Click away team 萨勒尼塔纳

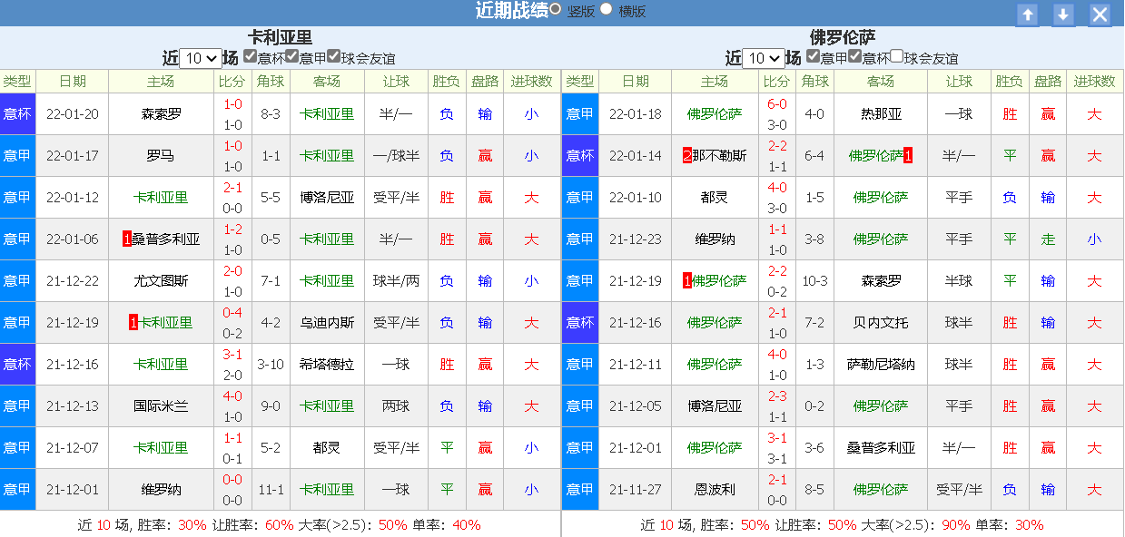click(x=881, y=365)
